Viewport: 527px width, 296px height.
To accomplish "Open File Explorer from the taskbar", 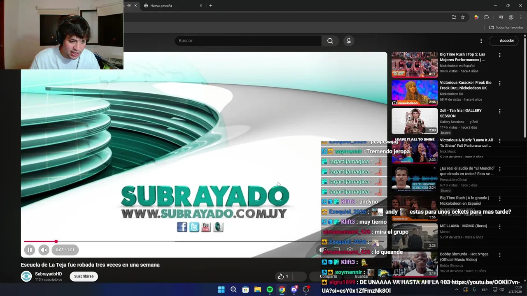I will [258, 289].
